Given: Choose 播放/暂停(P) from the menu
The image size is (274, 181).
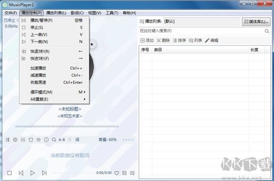Looking at the screenshot, I should click(54, 20).
